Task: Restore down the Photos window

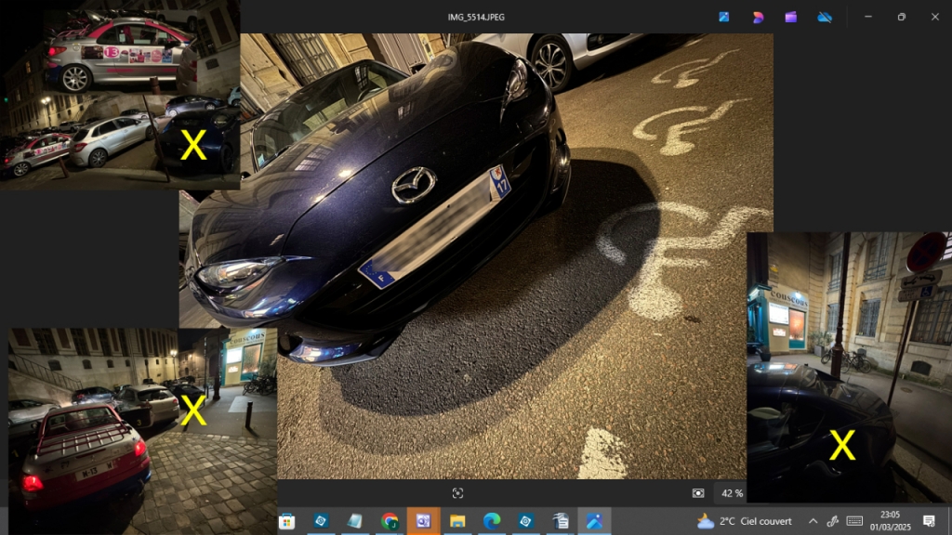Action: click(x=902, y=17)
